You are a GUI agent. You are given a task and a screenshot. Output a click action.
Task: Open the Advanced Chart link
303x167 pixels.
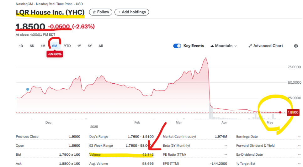[x=266, y=46]
